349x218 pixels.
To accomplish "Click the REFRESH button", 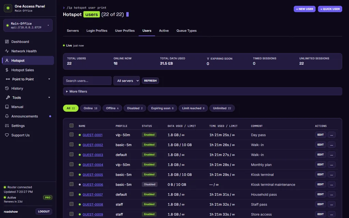I will 150,81.
